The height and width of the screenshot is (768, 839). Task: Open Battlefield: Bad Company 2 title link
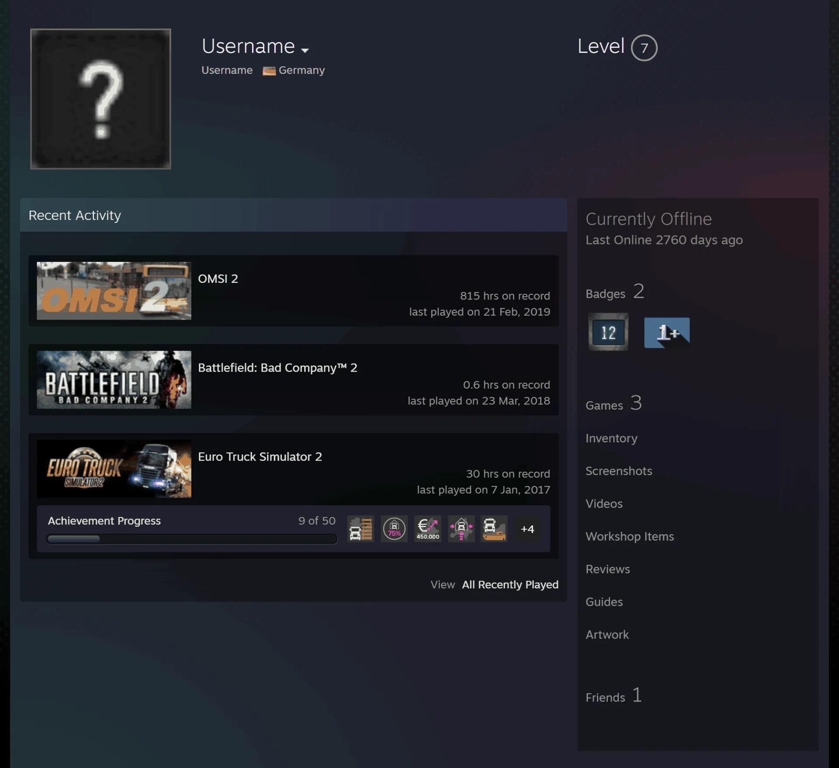(277, 368)
